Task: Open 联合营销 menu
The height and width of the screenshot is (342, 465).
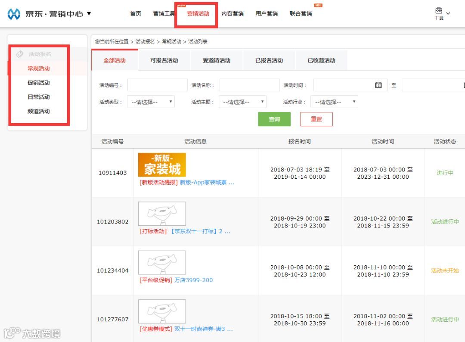Action: tap(301, 13)
